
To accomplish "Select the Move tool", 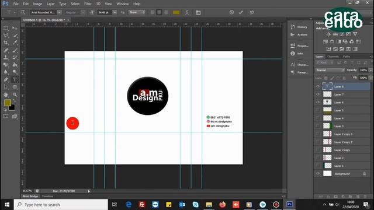I will [x=15, y=28].
